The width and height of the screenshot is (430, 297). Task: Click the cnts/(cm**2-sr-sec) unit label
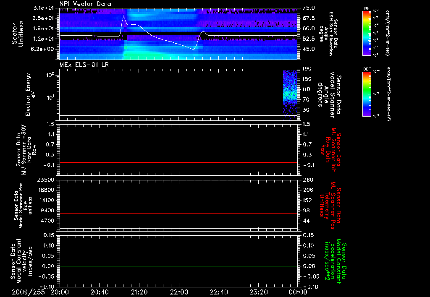tap(387, 33)
